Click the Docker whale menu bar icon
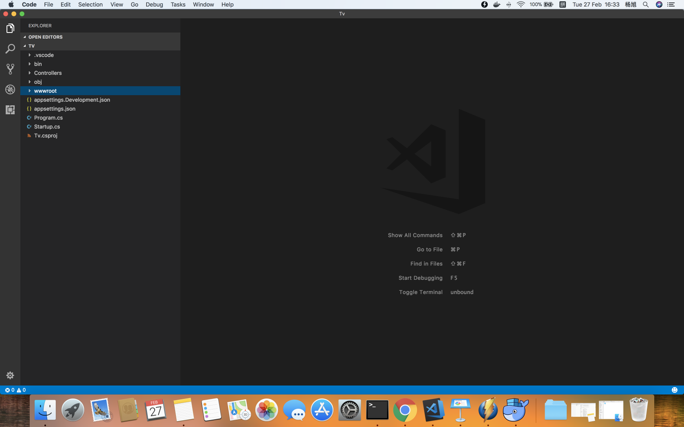This screenshot has height=427, width=684. click(497, 4)
